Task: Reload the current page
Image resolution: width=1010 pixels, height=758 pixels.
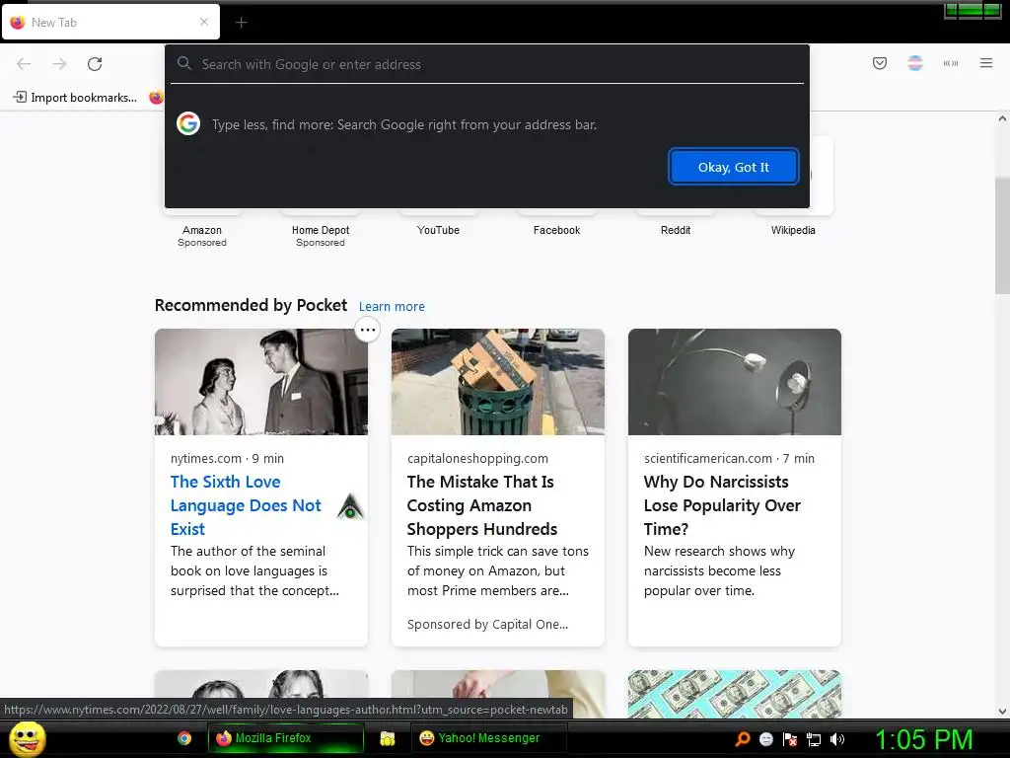Action: click(95, 64)
